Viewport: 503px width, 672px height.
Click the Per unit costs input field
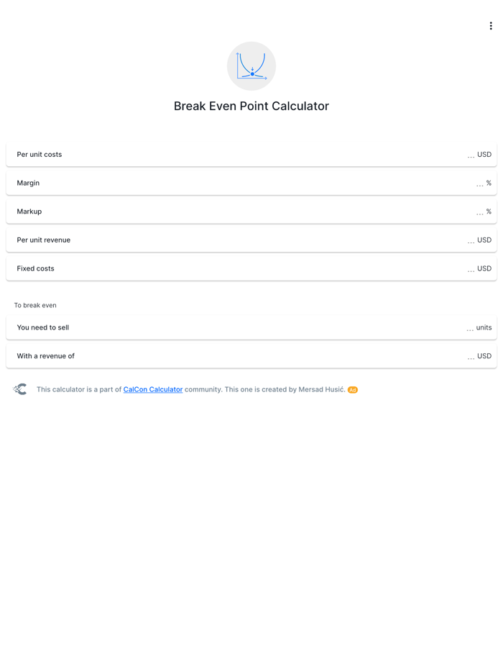(x=287, y=154)
